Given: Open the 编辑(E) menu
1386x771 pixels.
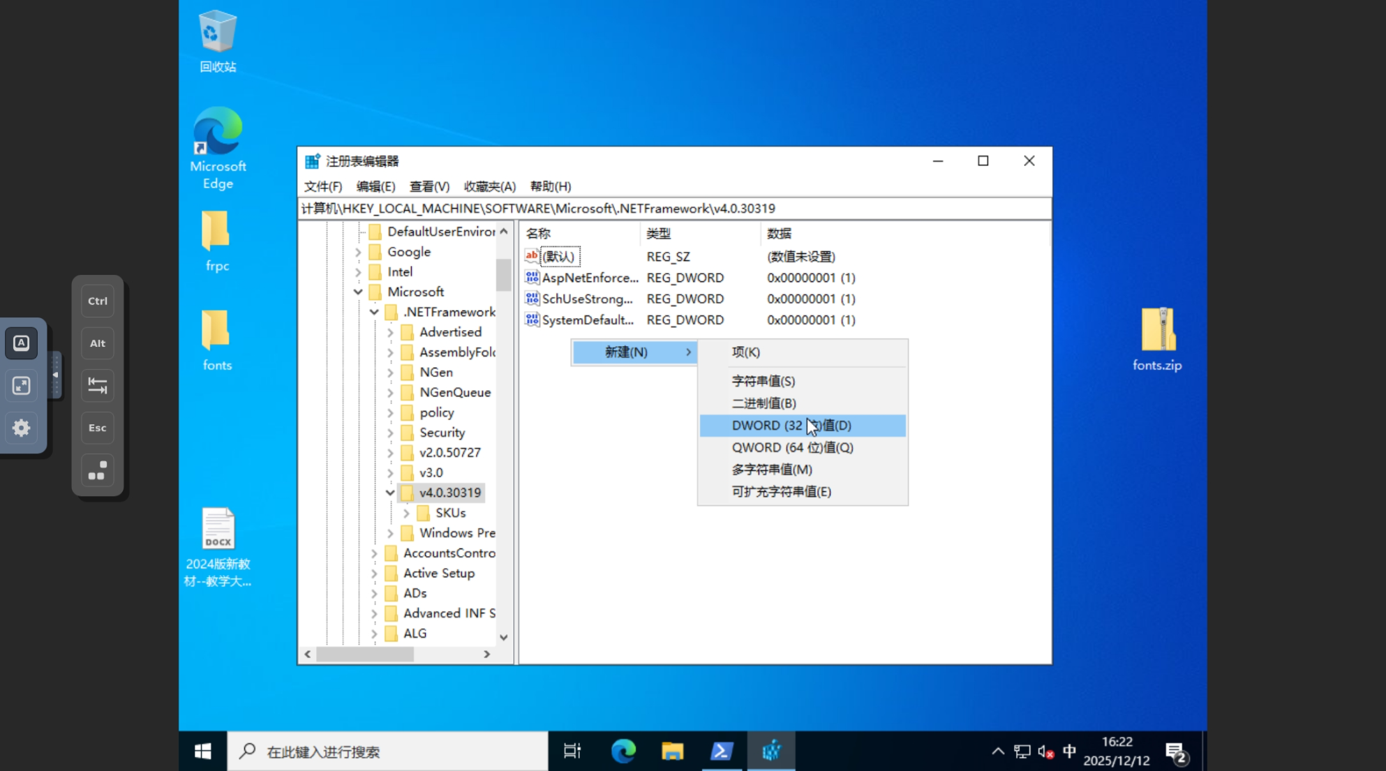Looking at the screenshot, I should [x=375, y=186].
